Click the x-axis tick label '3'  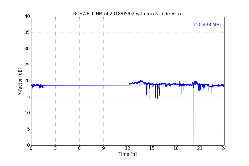pyautogui.click(x=55, y=148)
